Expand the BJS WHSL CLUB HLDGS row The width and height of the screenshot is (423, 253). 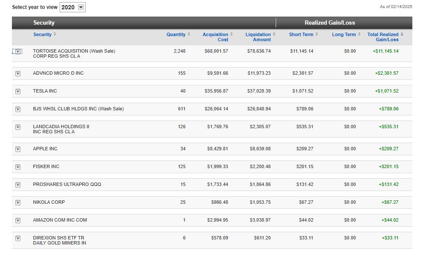(18, 109)
